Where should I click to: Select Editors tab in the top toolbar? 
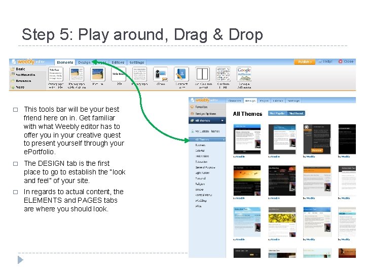(118, 62)
